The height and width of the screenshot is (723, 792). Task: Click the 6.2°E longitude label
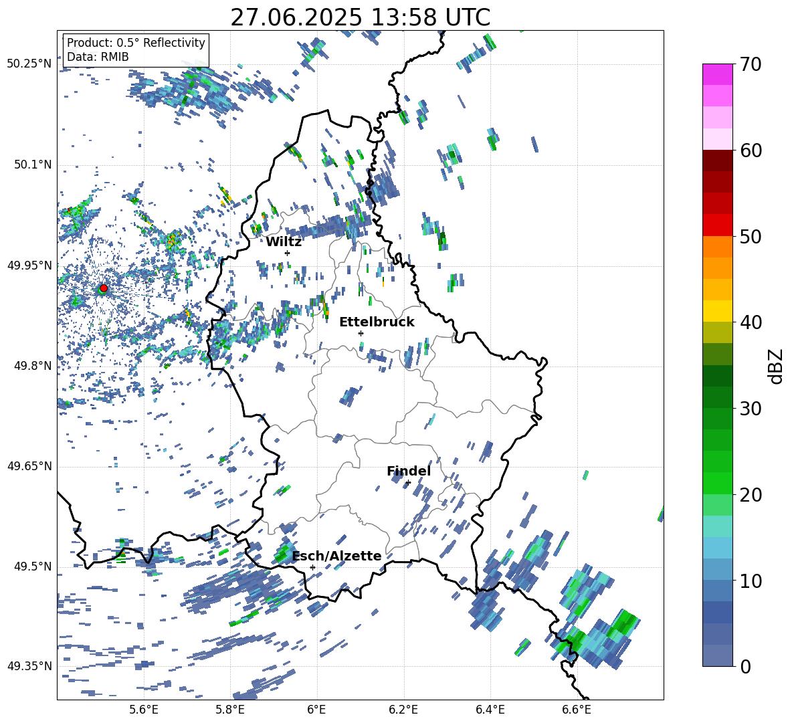coord(403,710)
